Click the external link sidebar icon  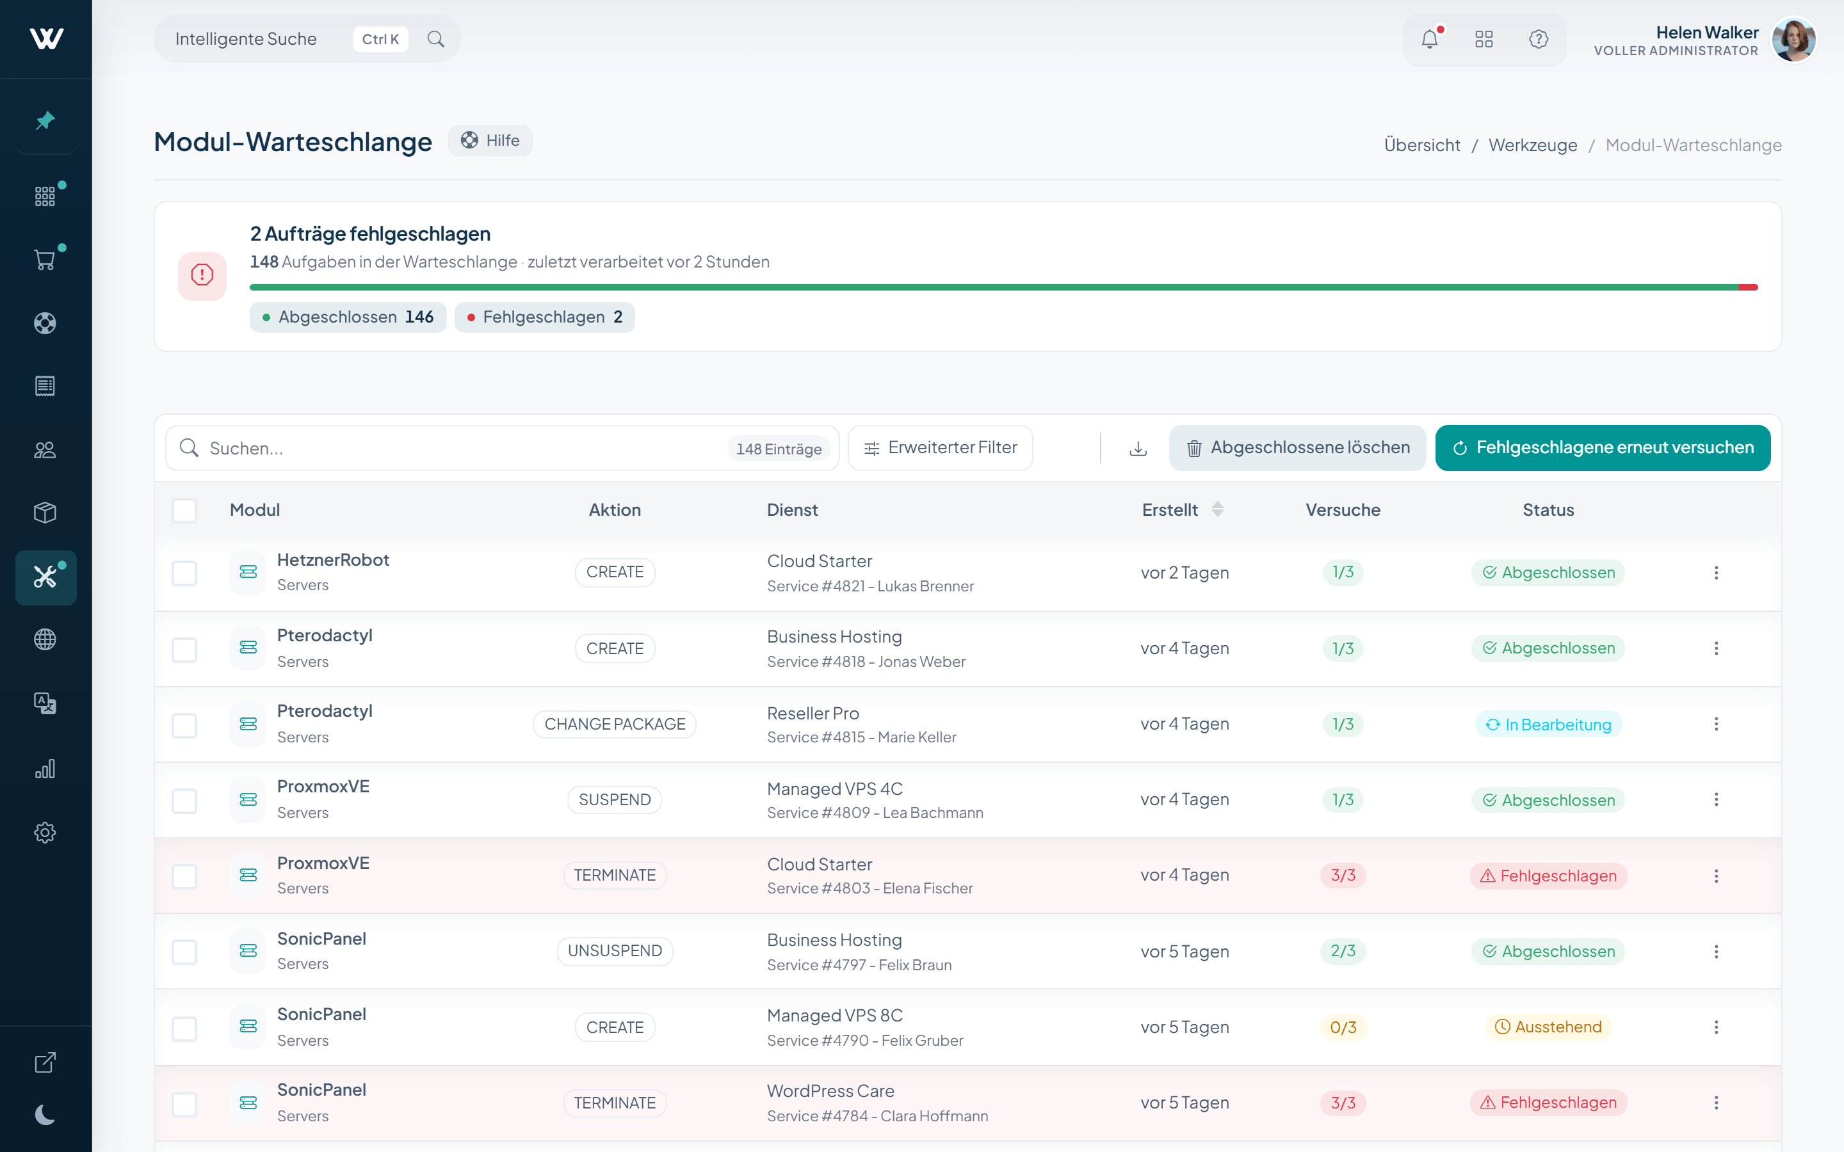(x=45, y=1062)
